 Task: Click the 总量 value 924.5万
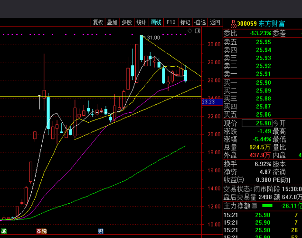tap(260, 148)
